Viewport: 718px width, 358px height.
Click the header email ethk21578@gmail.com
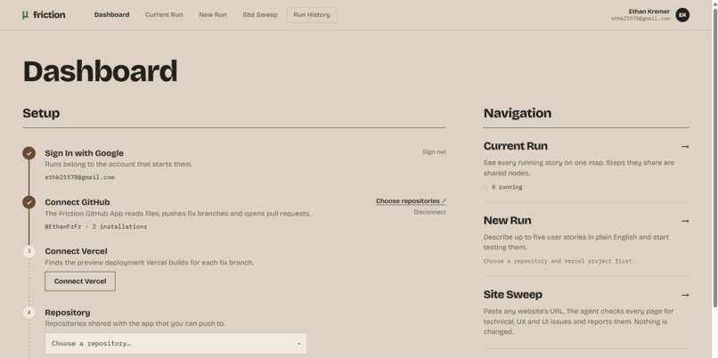click(x=640, y=19)
